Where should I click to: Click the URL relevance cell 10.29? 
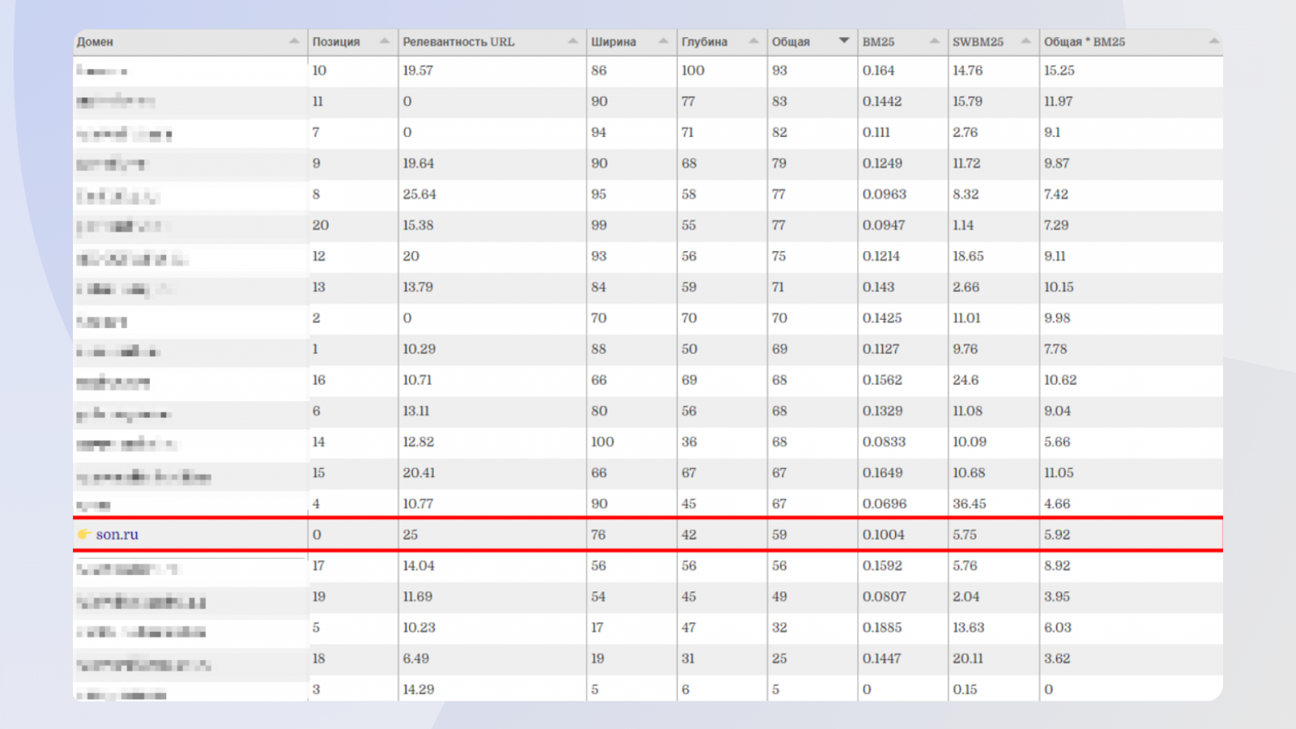(420, 349)
